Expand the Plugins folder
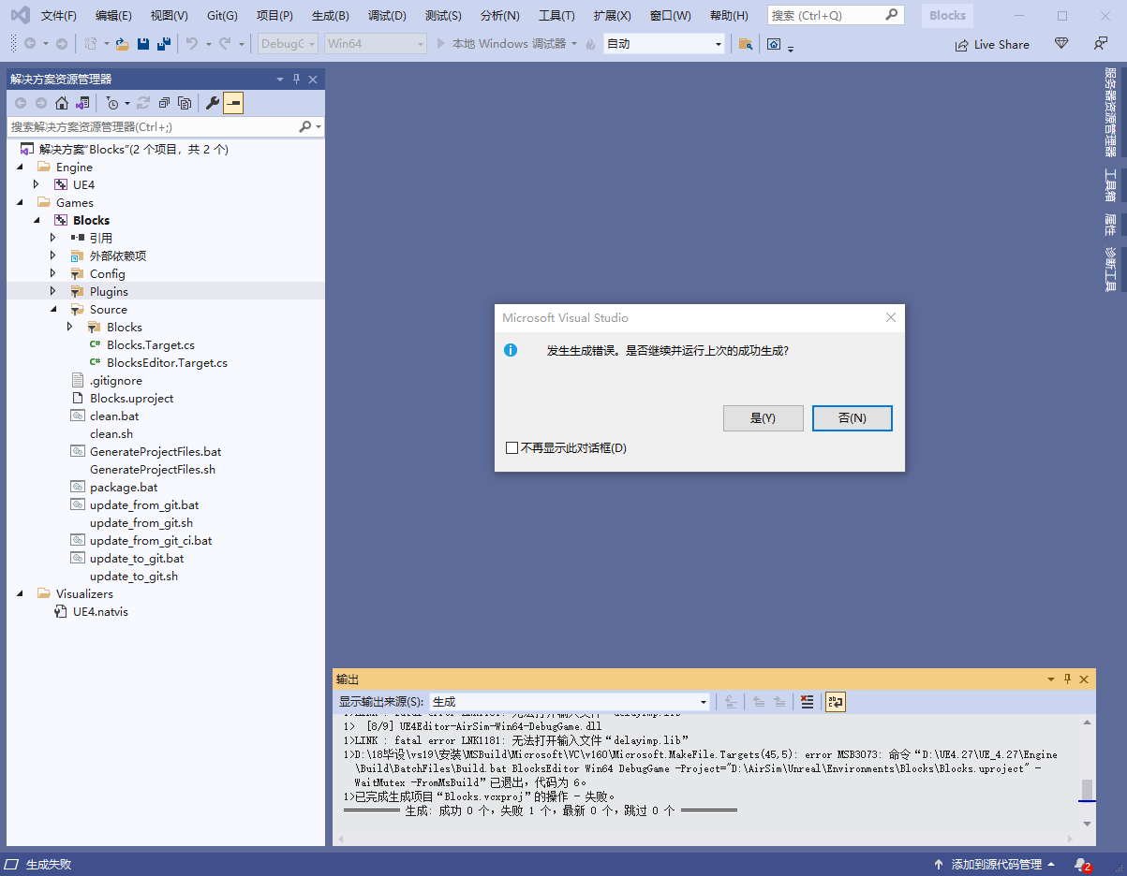The height and width of the screenshot is (876, 1127). (52, 291)
